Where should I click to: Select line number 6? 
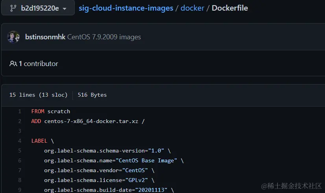click(20, 160)
